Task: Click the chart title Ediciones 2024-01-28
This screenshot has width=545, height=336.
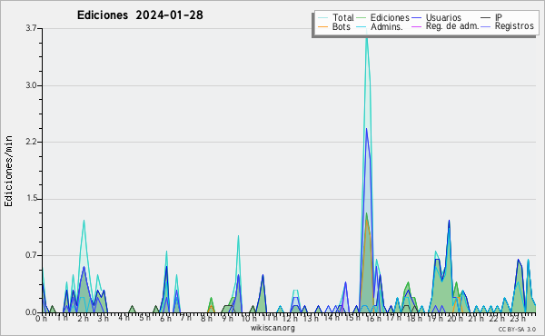Action: [x=140, y=15]
